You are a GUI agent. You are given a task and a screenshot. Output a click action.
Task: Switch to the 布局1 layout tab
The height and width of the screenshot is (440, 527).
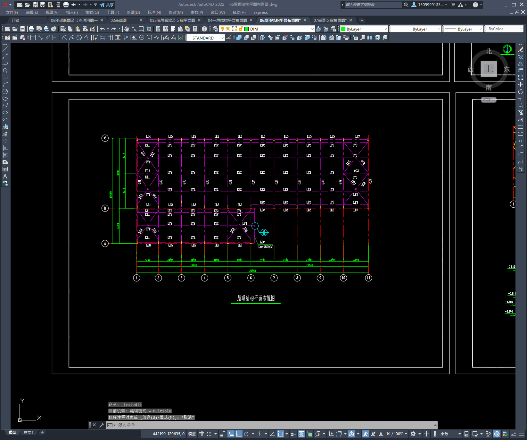click(x=28, y=433)
